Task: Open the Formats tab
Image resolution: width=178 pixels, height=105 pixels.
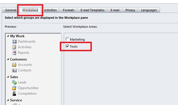Action: [69, 10]
